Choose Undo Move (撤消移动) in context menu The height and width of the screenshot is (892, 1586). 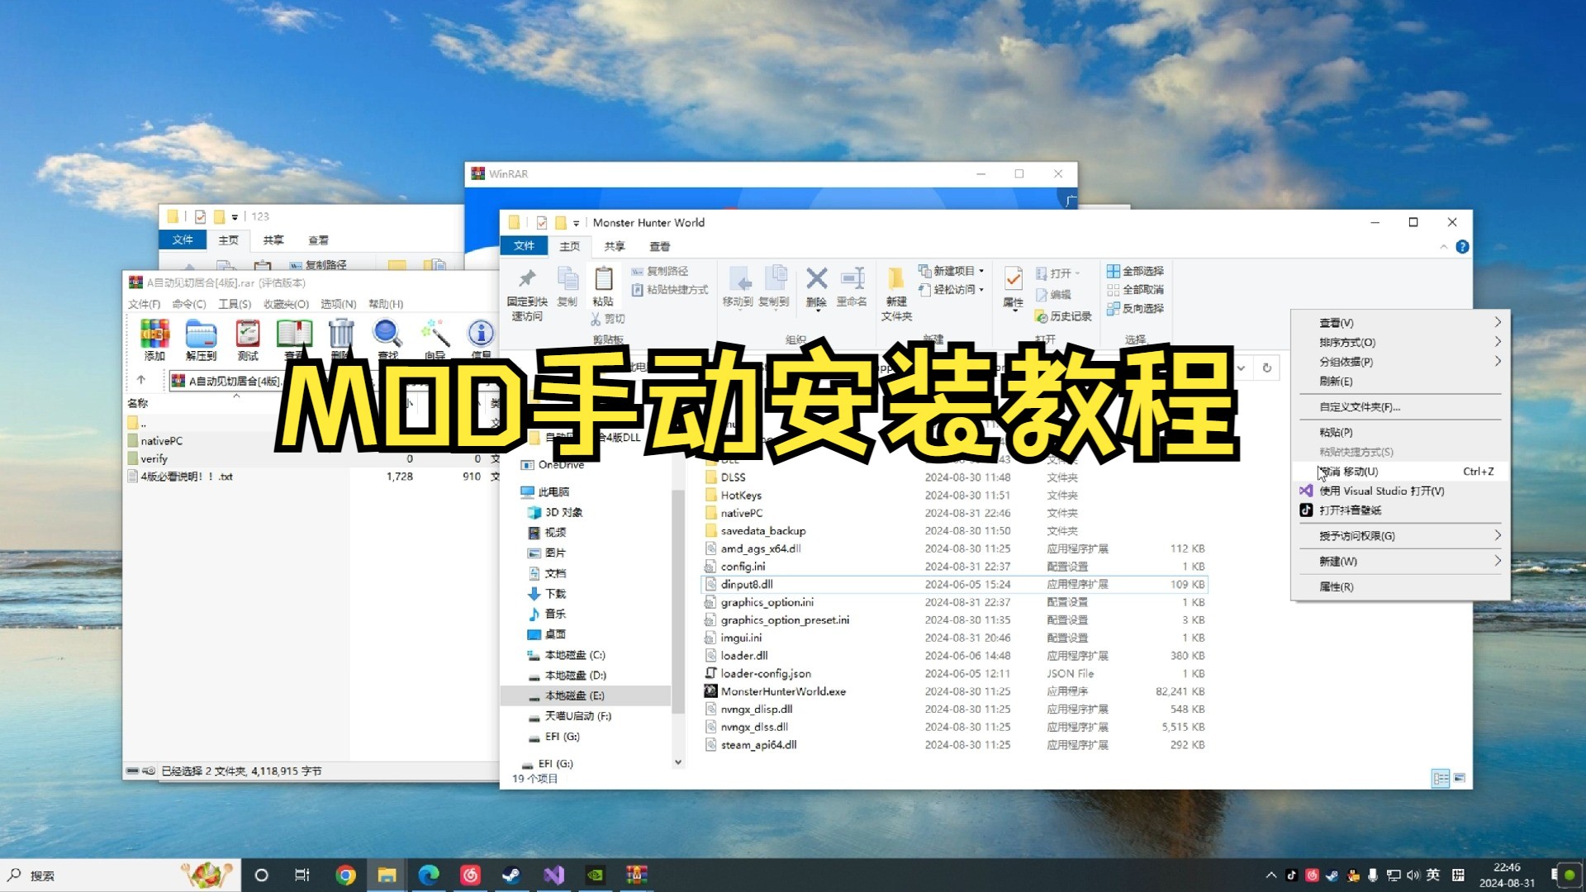pyautogui.click(x=1401, y=472)
